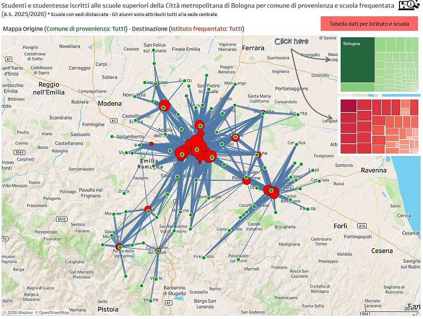Open Tabella dati per istituto e scuola
Viewport: 423px width, 319px height.
(x=369, y=24)
